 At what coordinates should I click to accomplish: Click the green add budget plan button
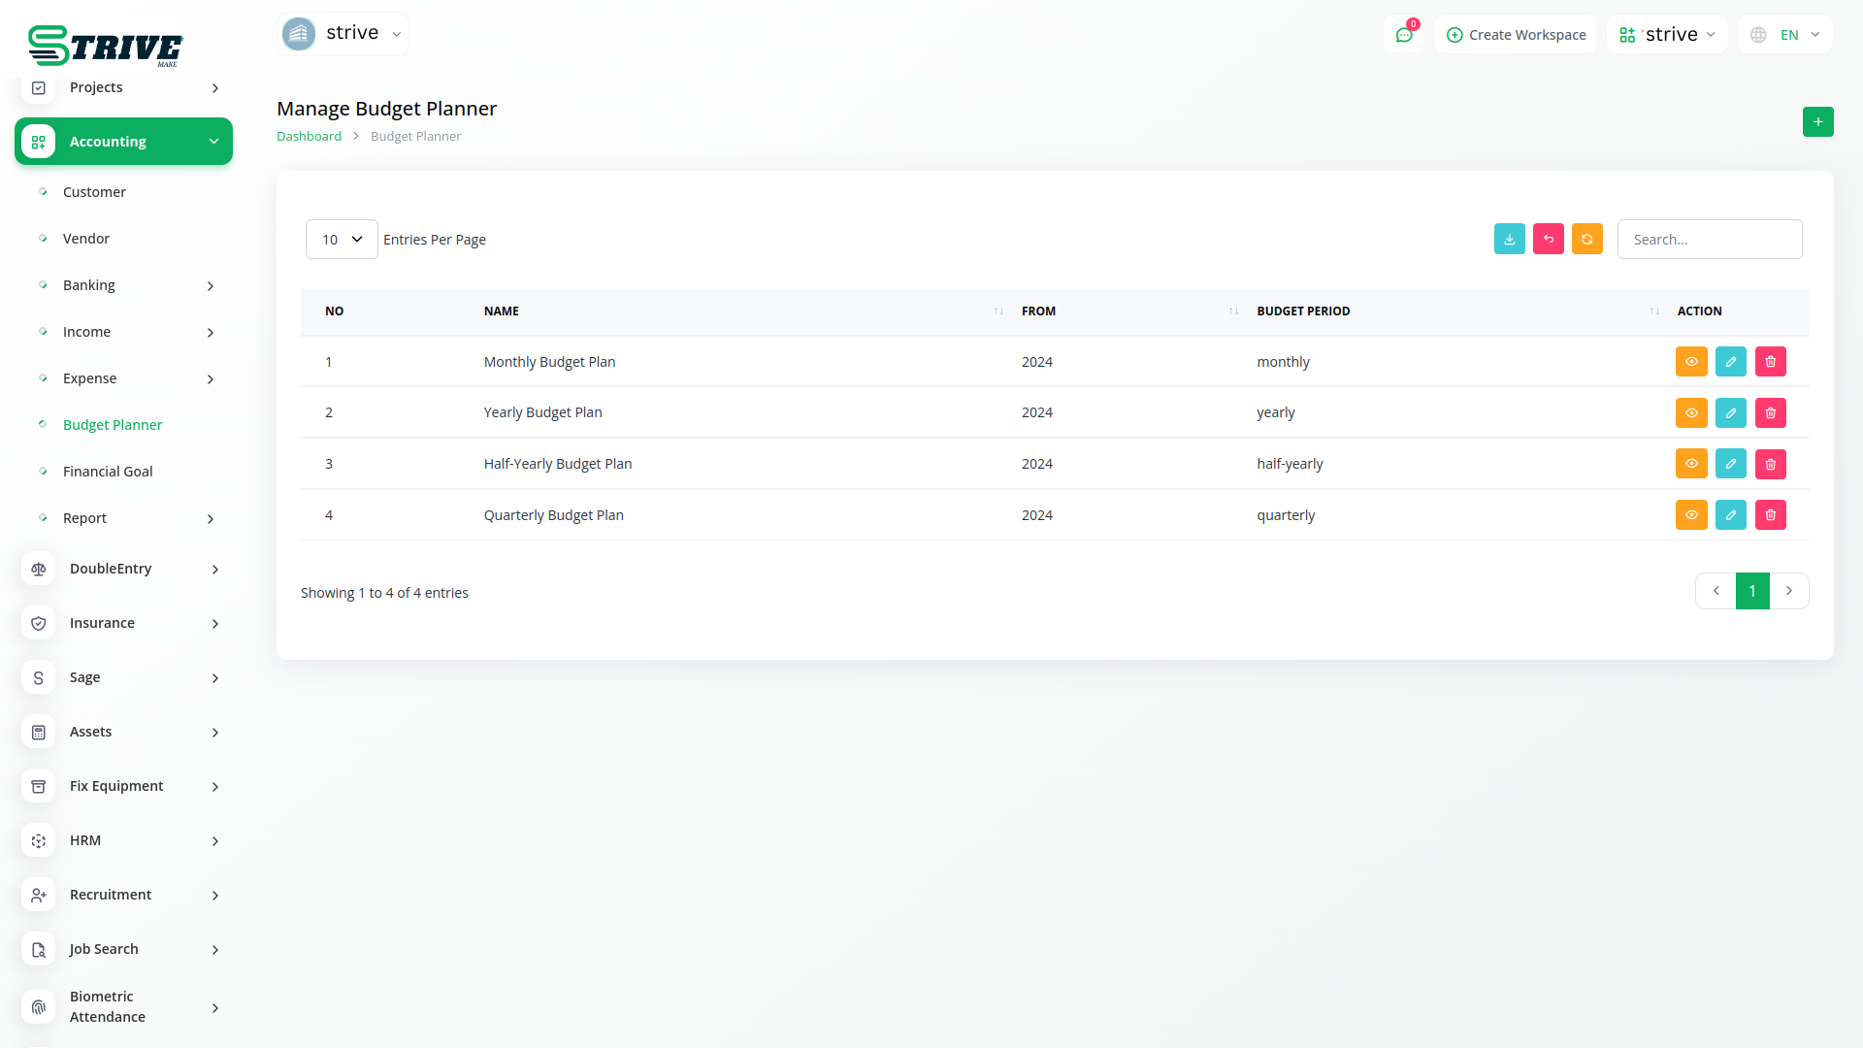tap(1817, 122)
